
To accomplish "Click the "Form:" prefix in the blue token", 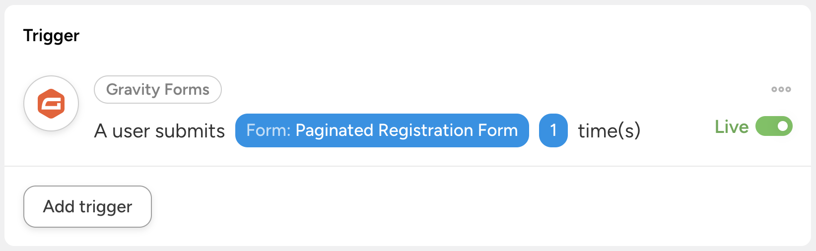I will coord(268,130).
